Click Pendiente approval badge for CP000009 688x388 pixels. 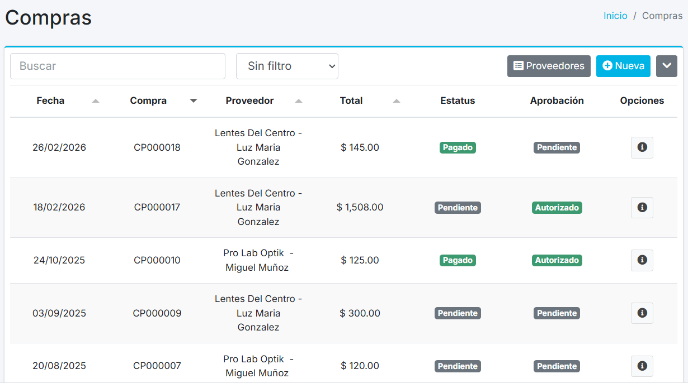557,313
